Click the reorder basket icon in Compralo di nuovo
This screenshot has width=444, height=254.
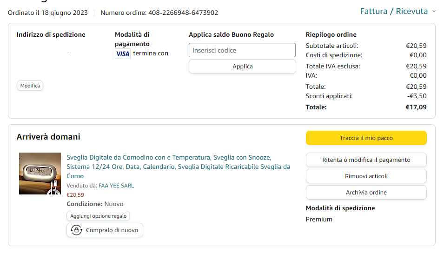[x=76, y=230]
